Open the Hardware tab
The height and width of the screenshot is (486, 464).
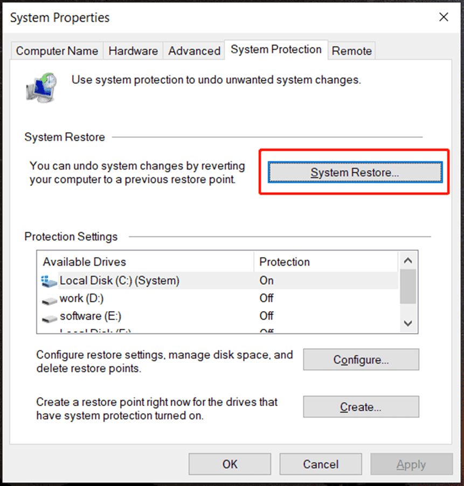(133, 50)
